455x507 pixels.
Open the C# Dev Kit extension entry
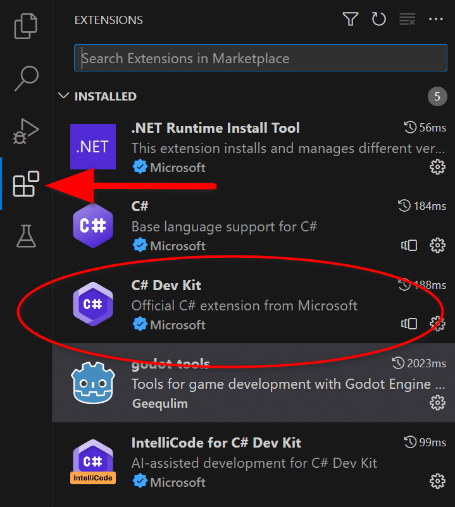click(253, 304)
